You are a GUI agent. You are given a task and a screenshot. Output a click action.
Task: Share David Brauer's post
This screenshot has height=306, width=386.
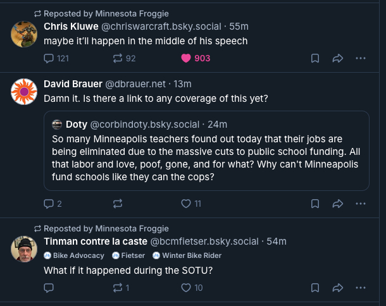point(337,204)
